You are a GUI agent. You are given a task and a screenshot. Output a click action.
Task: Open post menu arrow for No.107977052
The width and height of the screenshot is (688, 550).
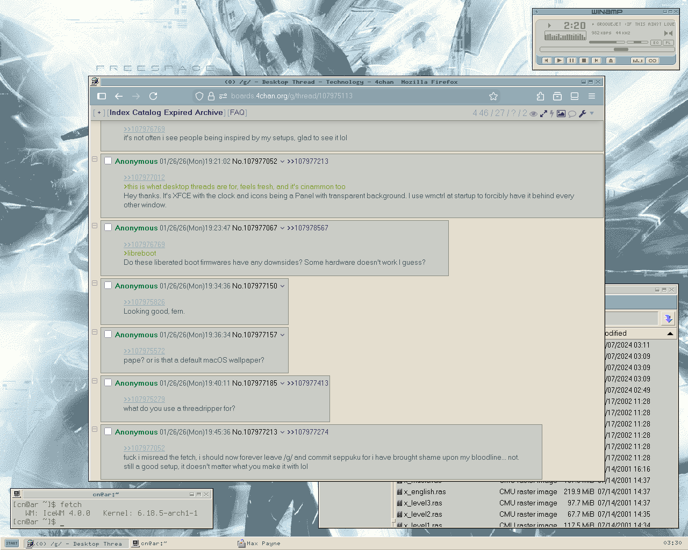(x=282, y=162)
